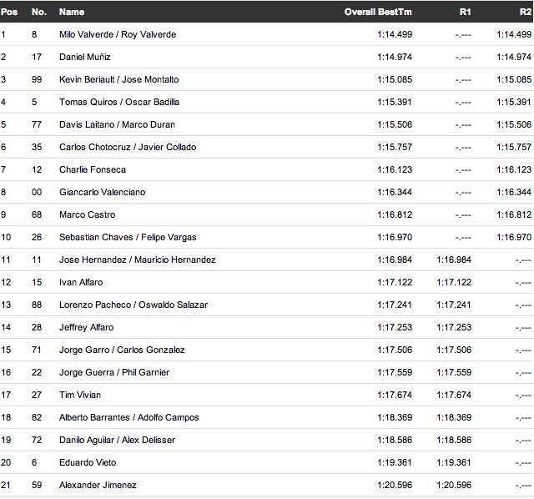Select Lorenzo Pacheco / Oswaldo Salazar name
The height and width of the screenshot is (499, 534).
(x=133, y=305)
